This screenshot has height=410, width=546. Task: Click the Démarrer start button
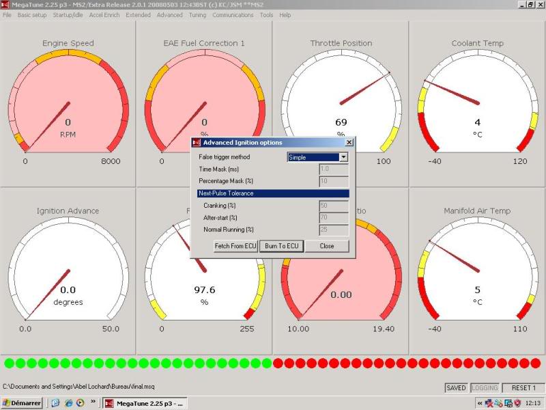[18, 403]
